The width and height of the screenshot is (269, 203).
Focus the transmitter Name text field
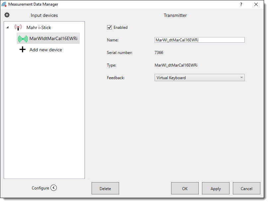click(x=199, y=40)
